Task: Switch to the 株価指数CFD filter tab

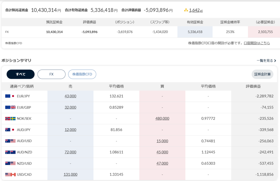Action: click(x=82, y=74)
